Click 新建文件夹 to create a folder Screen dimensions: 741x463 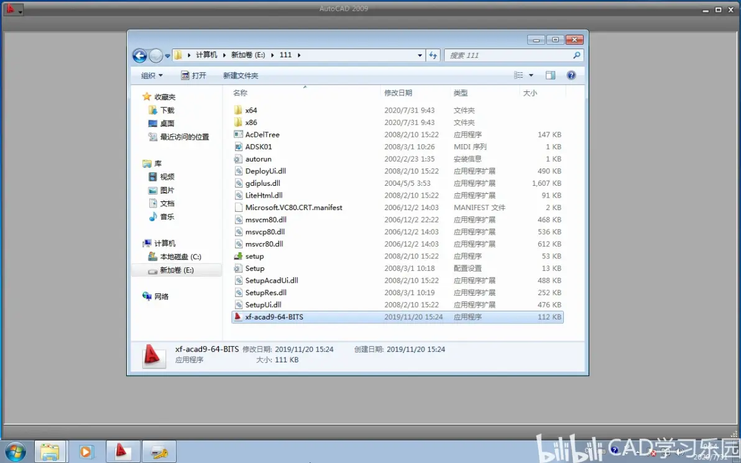coord(241,76)
